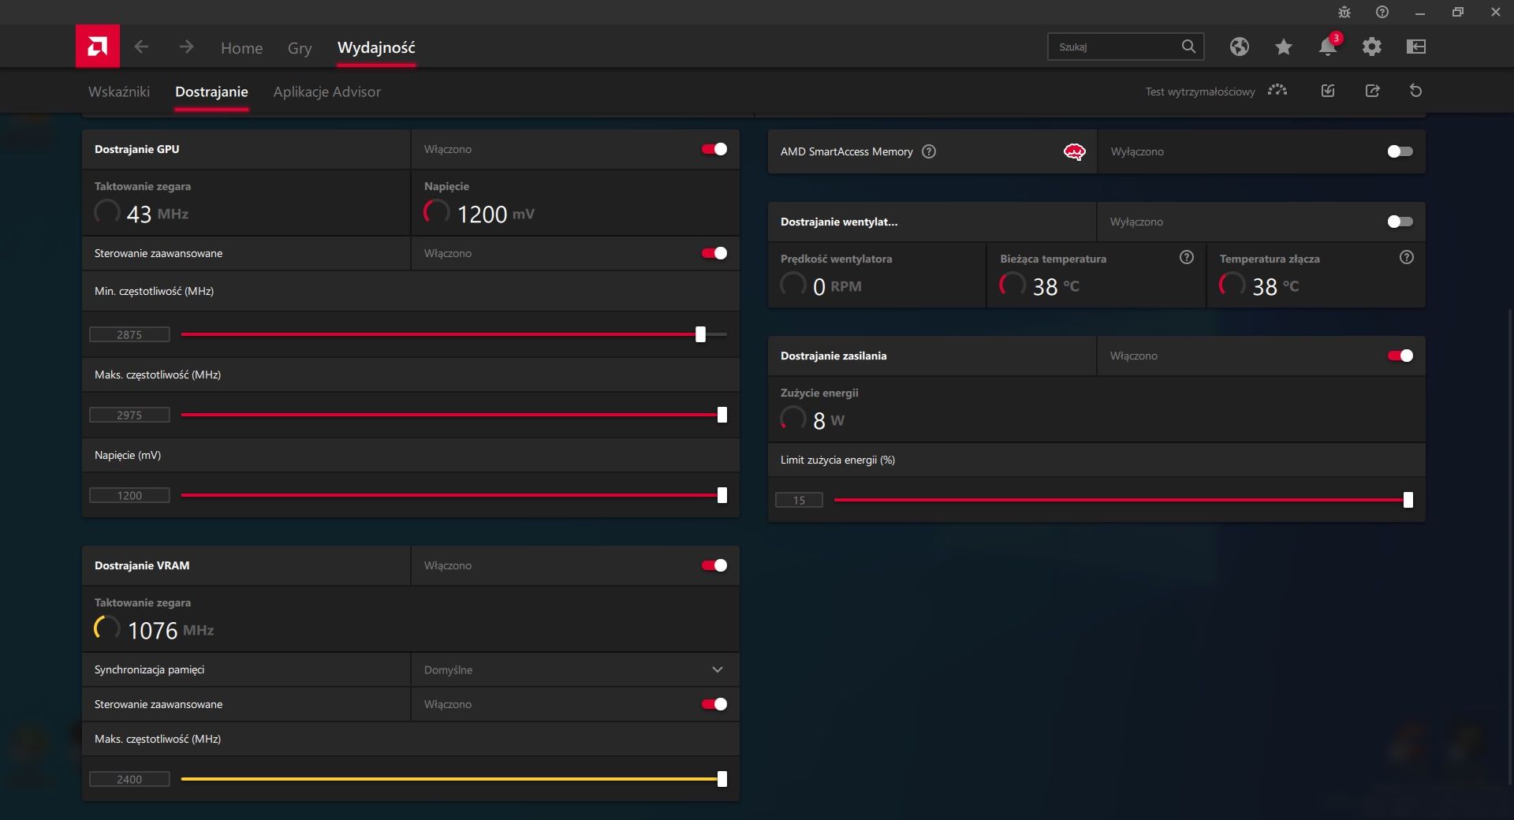The width and height of the screenshot is (1514, 820).
Task: Open the web browser globe icon
Action: tap(1240, 47)
